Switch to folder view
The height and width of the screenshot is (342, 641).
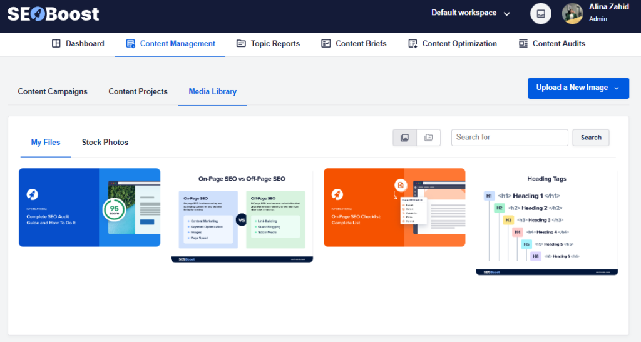coord(428,138)
